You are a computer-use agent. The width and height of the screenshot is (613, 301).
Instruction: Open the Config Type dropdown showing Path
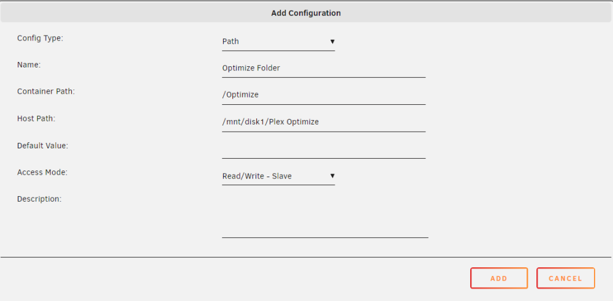pos(278,42)
